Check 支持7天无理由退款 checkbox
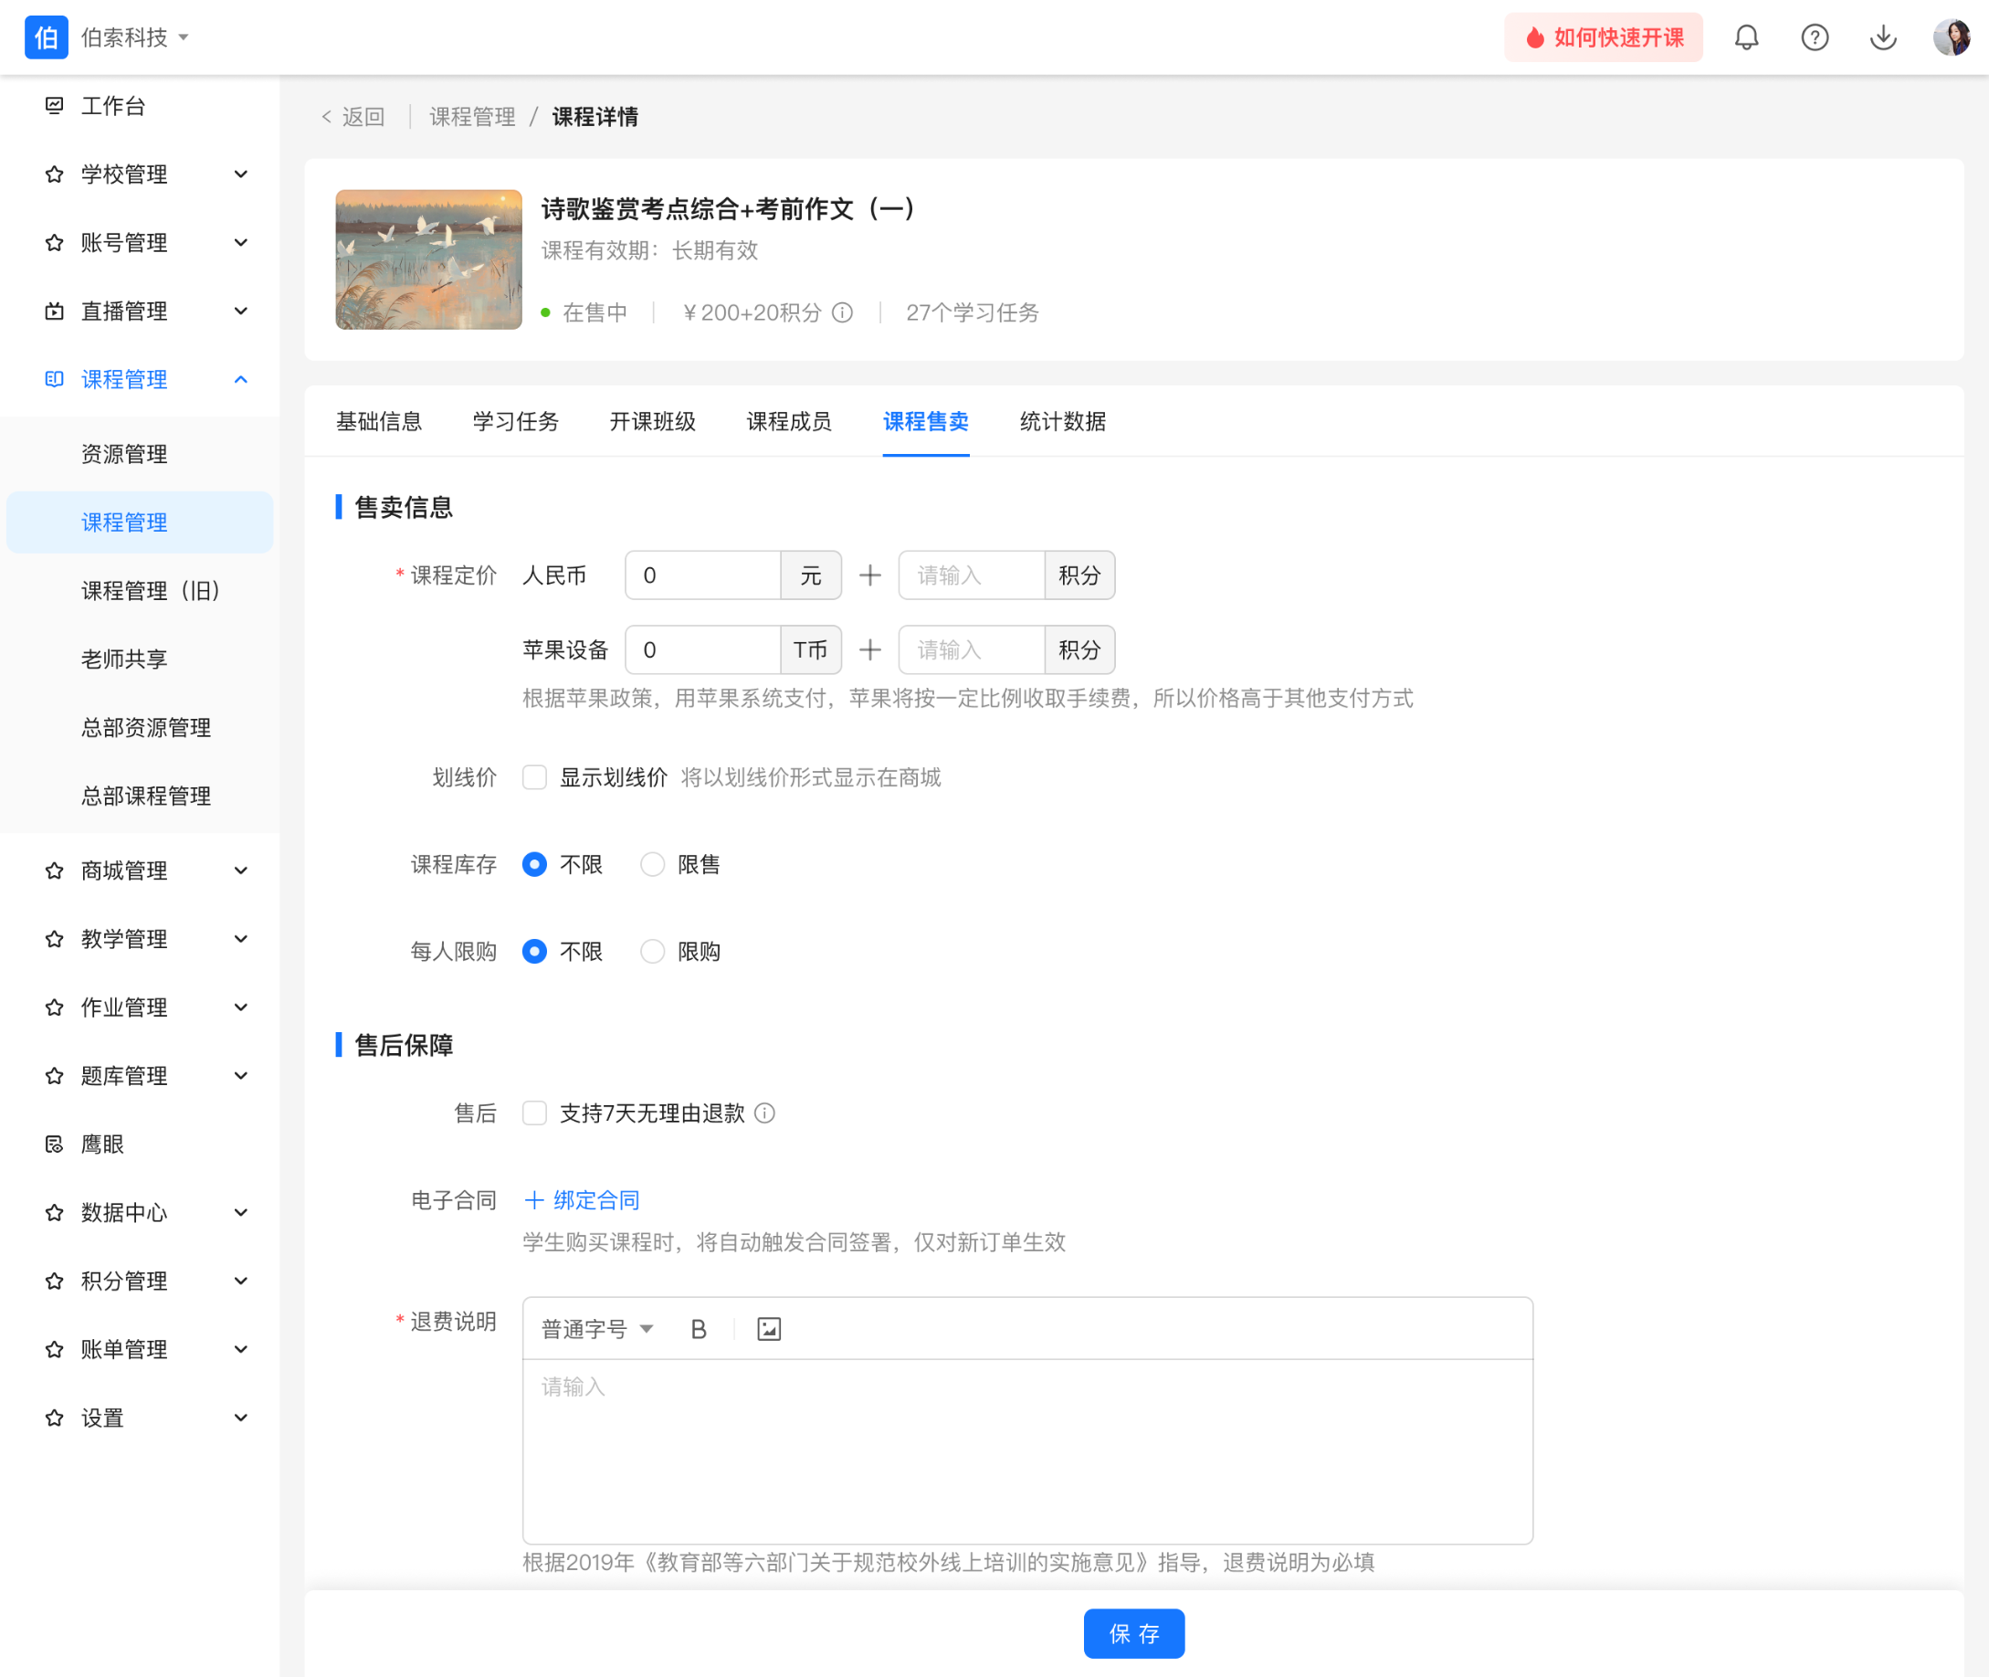1989x1677 pixels. 535,1113
